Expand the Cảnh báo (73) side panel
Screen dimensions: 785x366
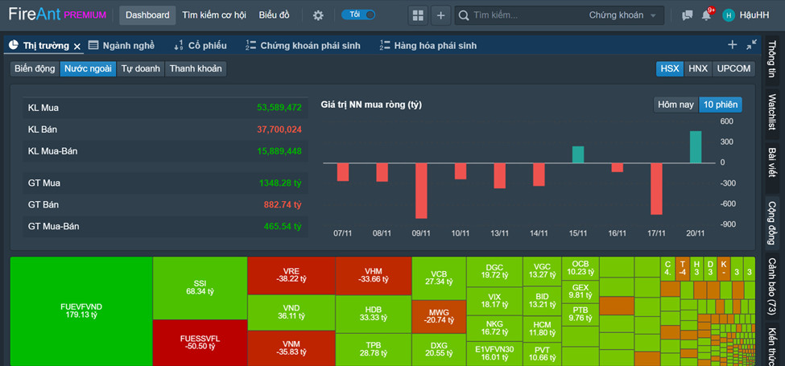pyautogui.click(x=771, y=287)
